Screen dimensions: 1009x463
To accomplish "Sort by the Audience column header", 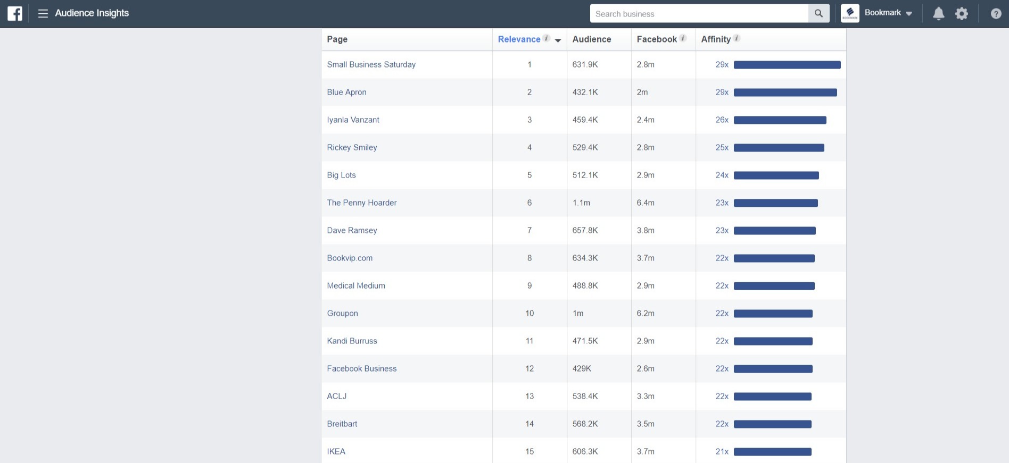I will [x=591, y=39].
